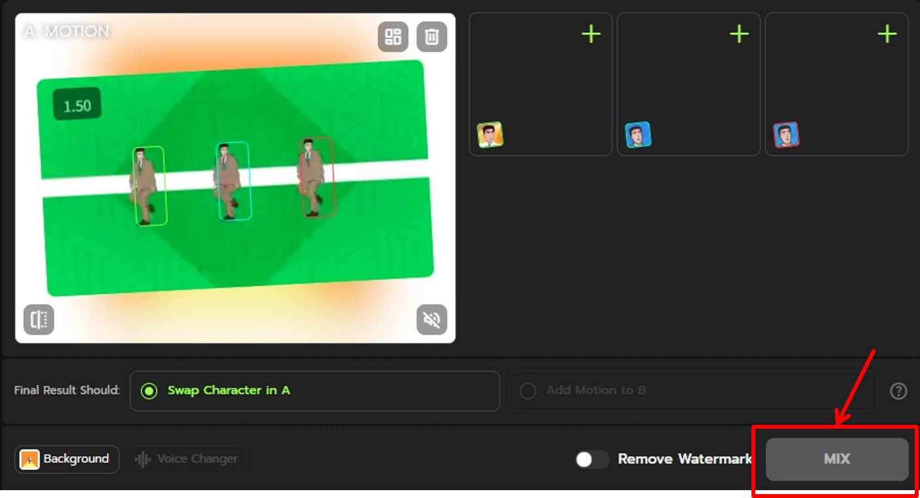Open the help question mark icon
The width and height of the screenshot is (920, 498).
(898, 391)
